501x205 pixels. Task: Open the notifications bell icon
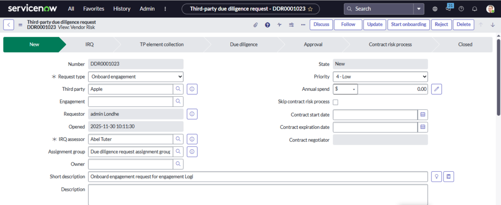point(474,9)
